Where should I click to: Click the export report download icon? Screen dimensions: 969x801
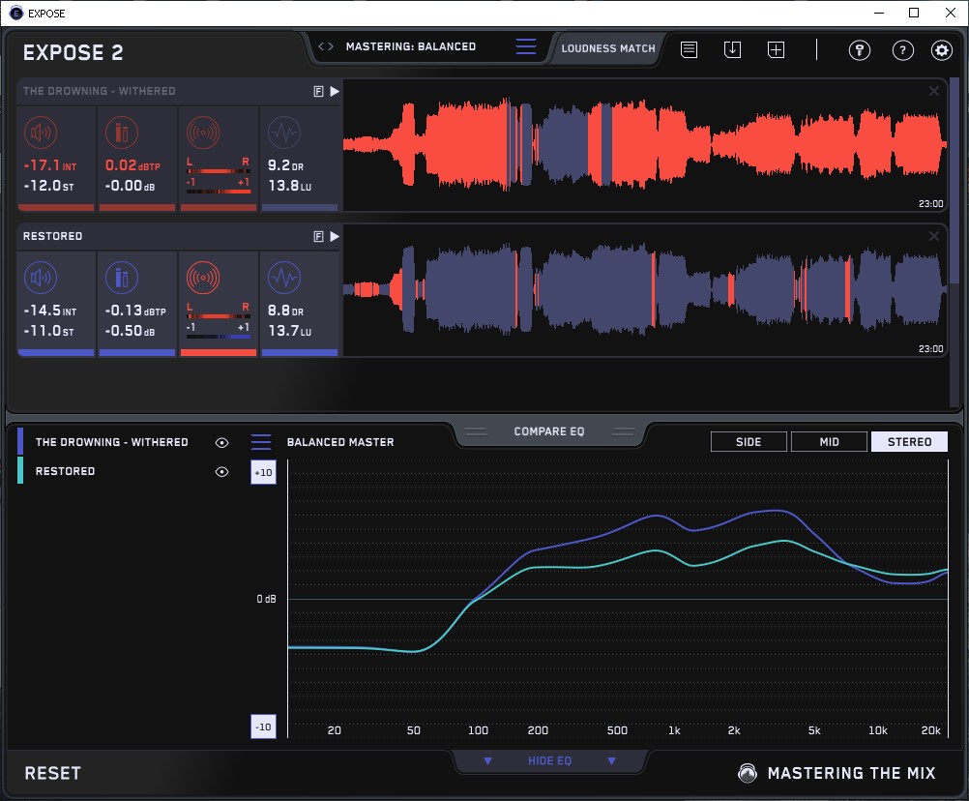[732, 49]
